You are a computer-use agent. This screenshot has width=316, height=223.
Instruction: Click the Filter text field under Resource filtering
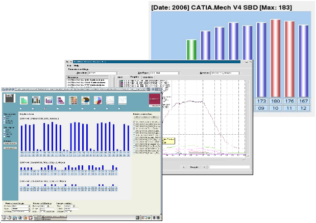[47, 209]
